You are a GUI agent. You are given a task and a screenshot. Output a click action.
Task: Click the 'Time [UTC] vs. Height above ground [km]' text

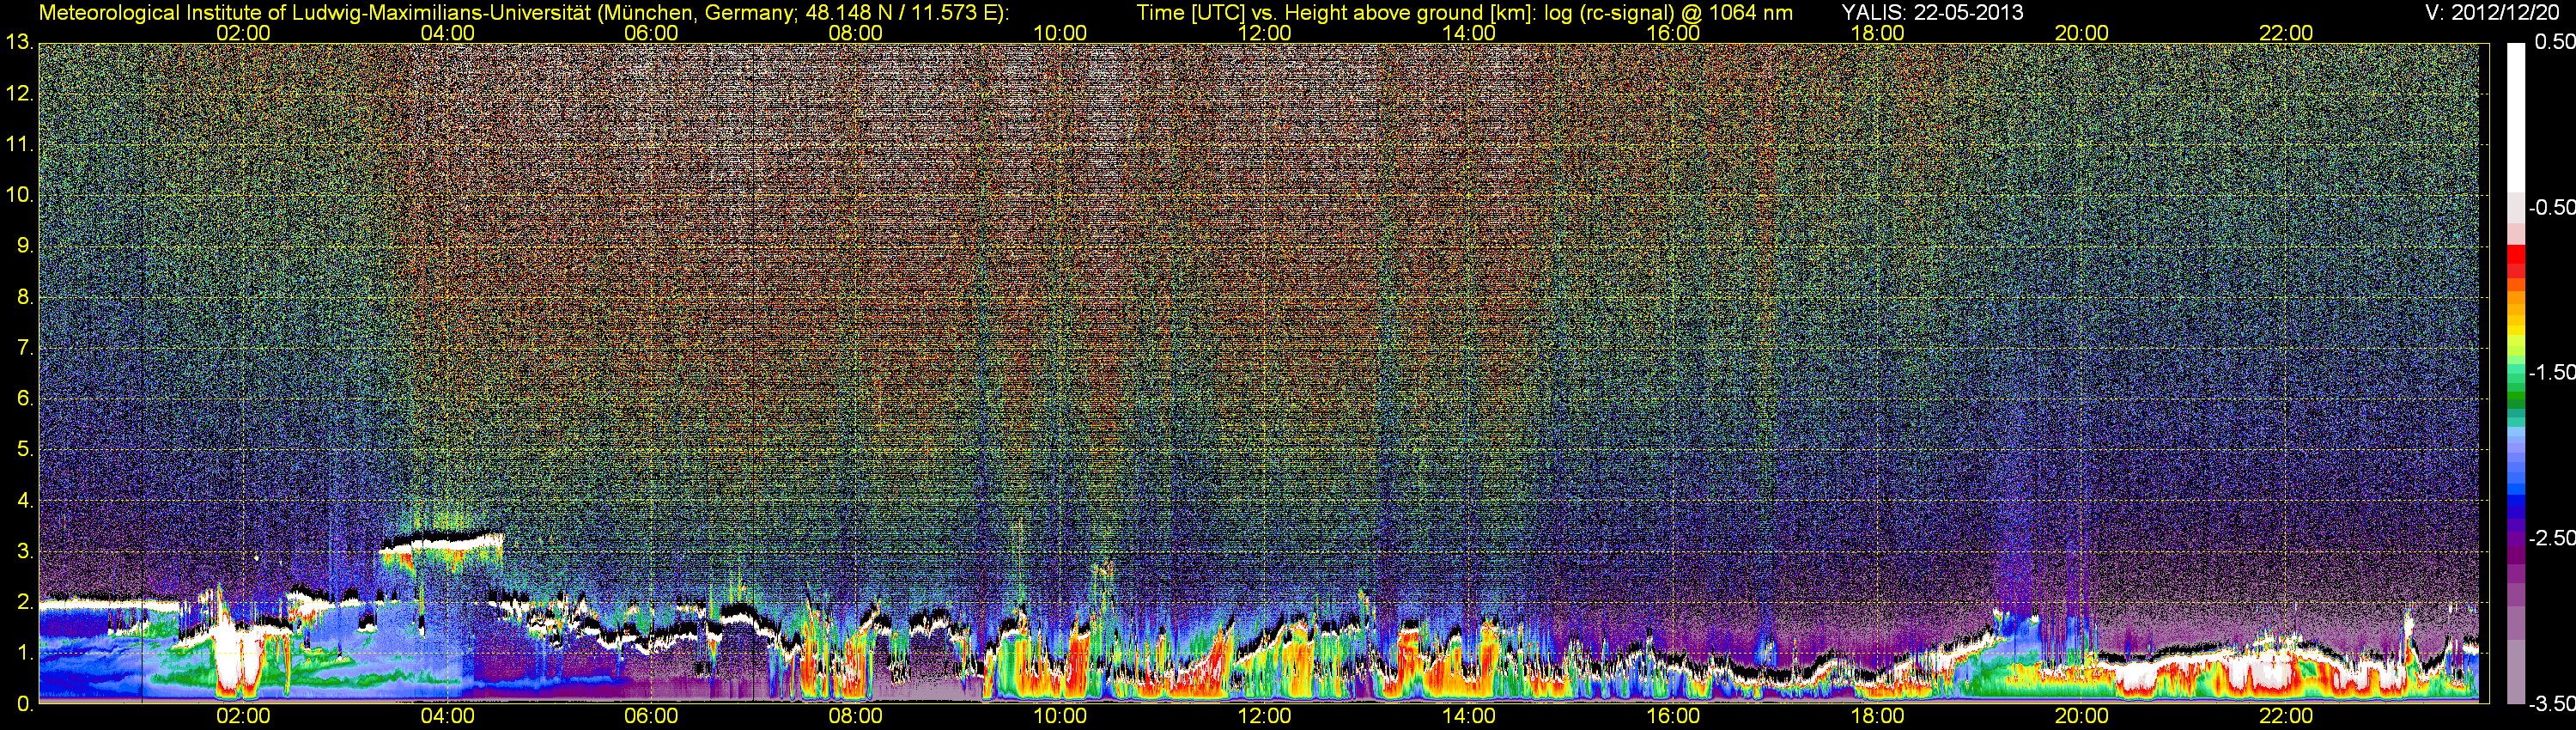point(1336,13)
